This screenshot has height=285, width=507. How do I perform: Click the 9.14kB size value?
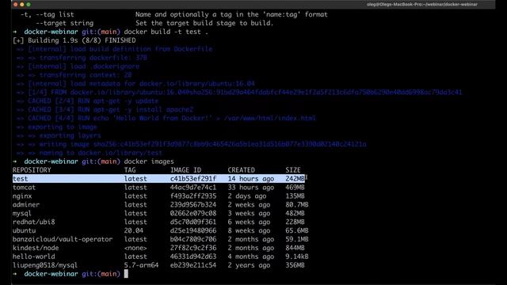coord(297,256)
